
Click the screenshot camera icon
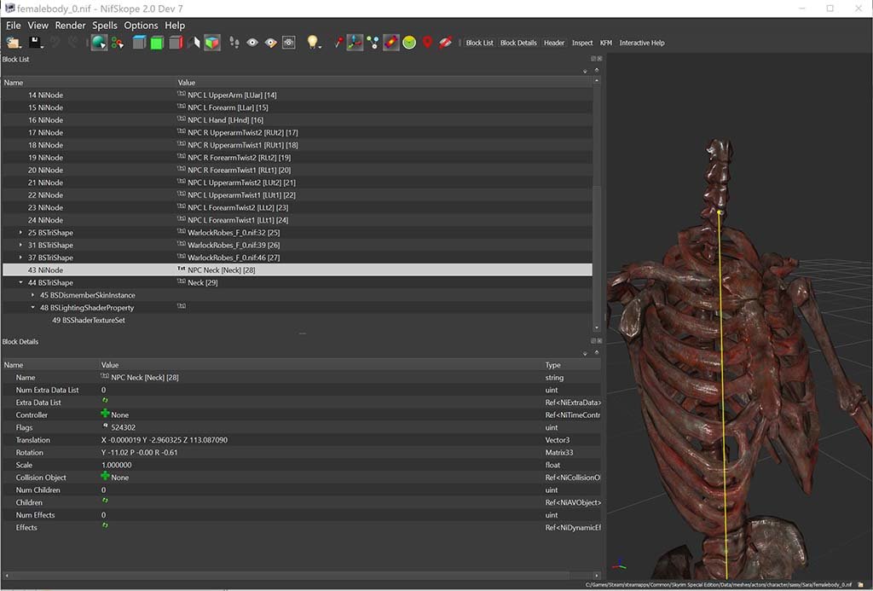pyautogui.click(x=288, y=43)
